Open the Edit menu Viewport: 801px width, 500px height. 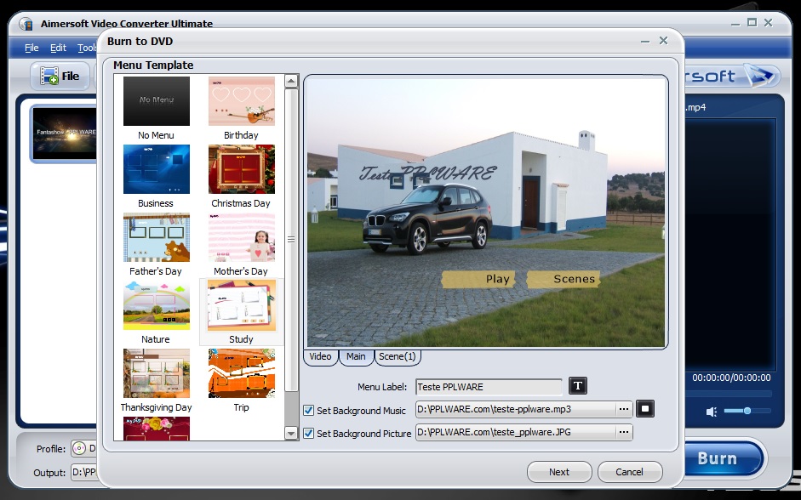click(x=58, y=48)
